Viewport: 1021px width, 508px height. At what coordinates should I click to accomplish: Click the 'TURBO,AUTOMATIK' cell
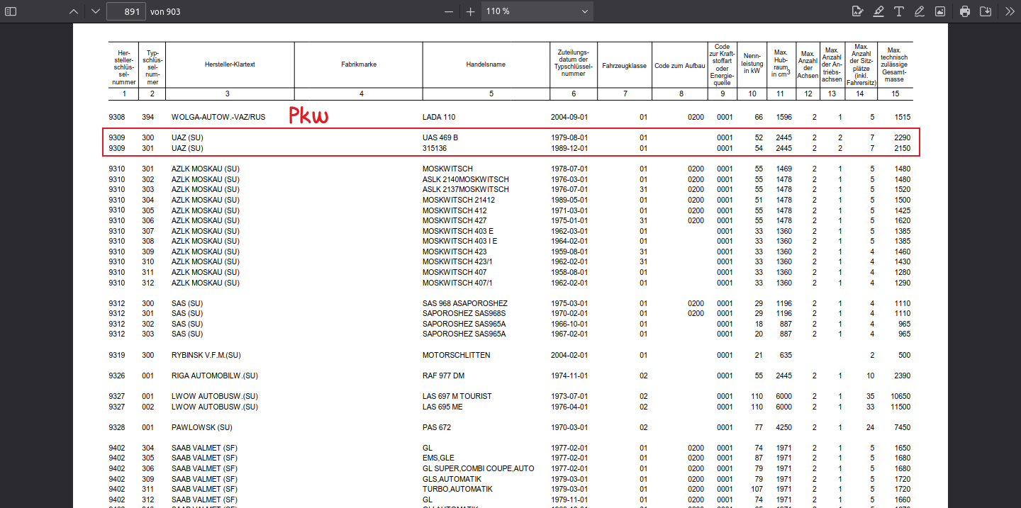coord(457,489)
